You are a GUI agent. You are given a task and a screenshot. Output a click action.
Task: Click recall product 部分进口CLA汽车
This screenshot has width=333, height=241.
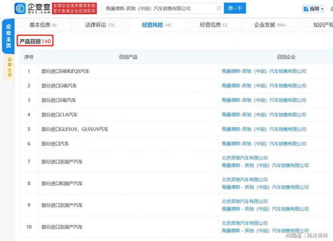59,115
